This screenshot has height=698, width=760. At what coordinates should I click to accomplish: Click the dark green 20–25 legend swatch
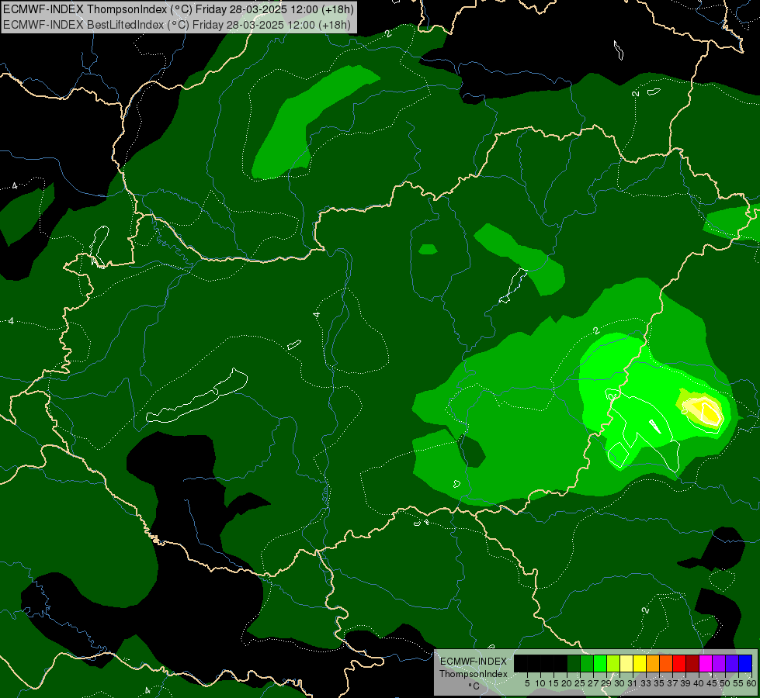click(574, 664)
